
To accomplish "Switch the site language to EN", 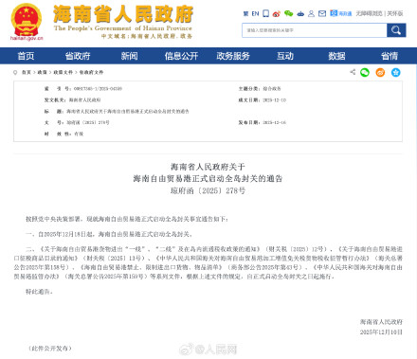I will (x=255, y=13).
